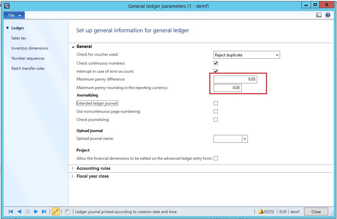The image size is (337, 219).
Task: Click the view layout icon beside help
Action: click(x=319, y=15)
